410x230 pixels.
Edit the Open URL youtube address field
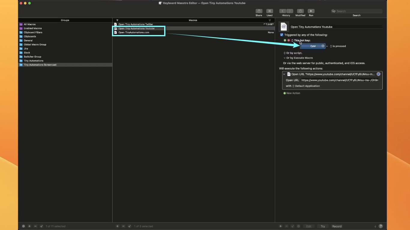tap(340, 80)
